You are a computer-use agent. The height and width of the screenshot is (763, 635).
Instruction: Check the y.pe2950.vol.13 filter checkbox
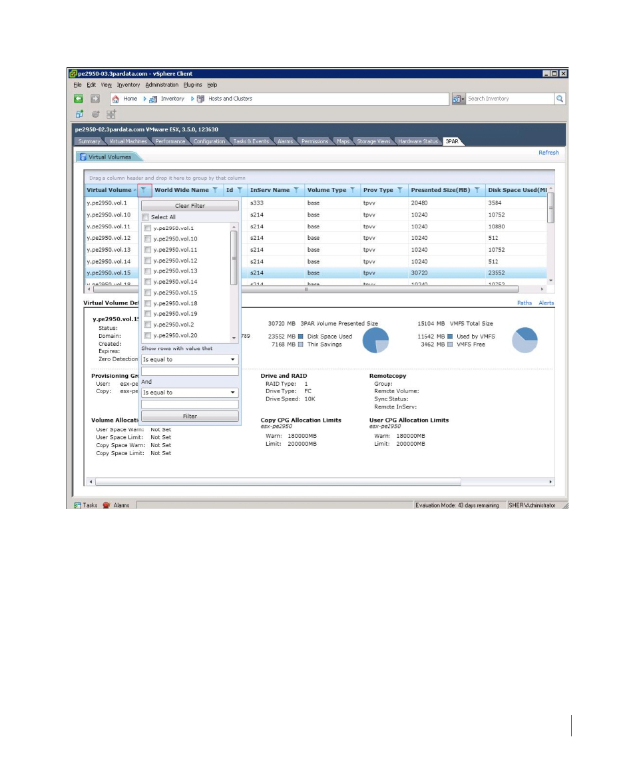click(x=148, y=271)
